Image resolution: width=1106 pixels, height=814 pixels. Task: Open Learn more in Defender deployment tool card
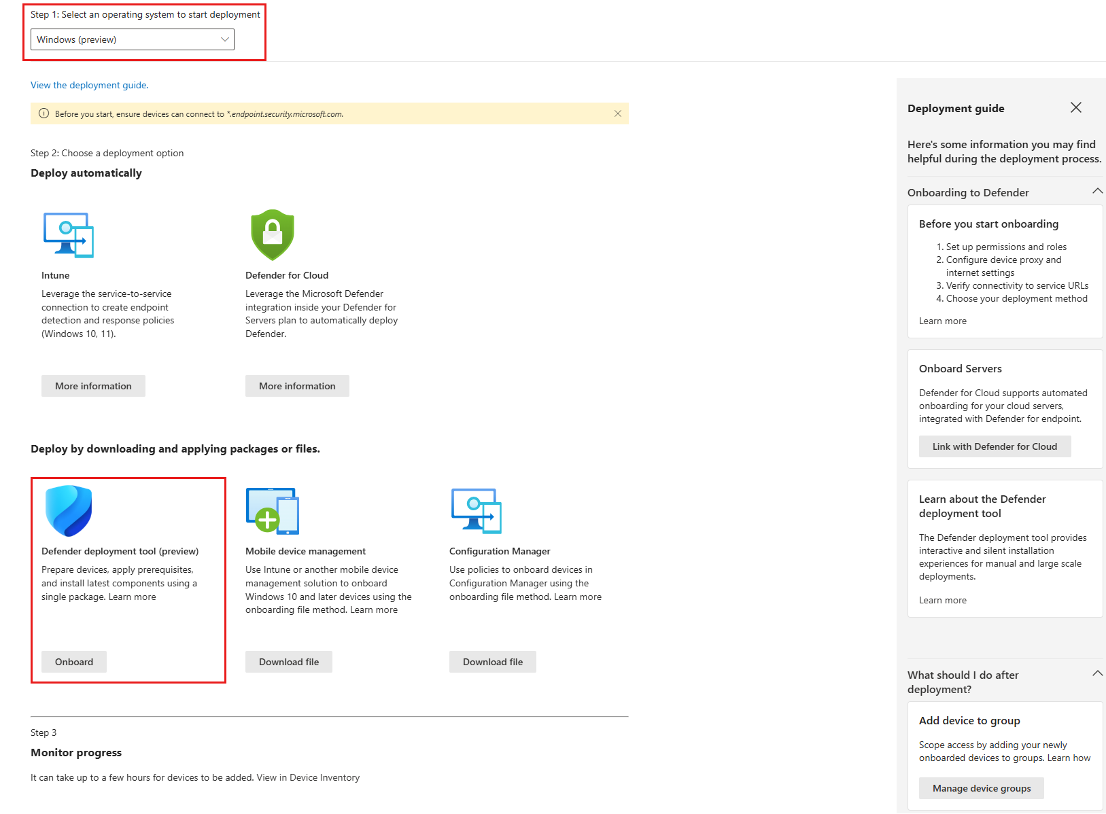(x=133, y=597)
